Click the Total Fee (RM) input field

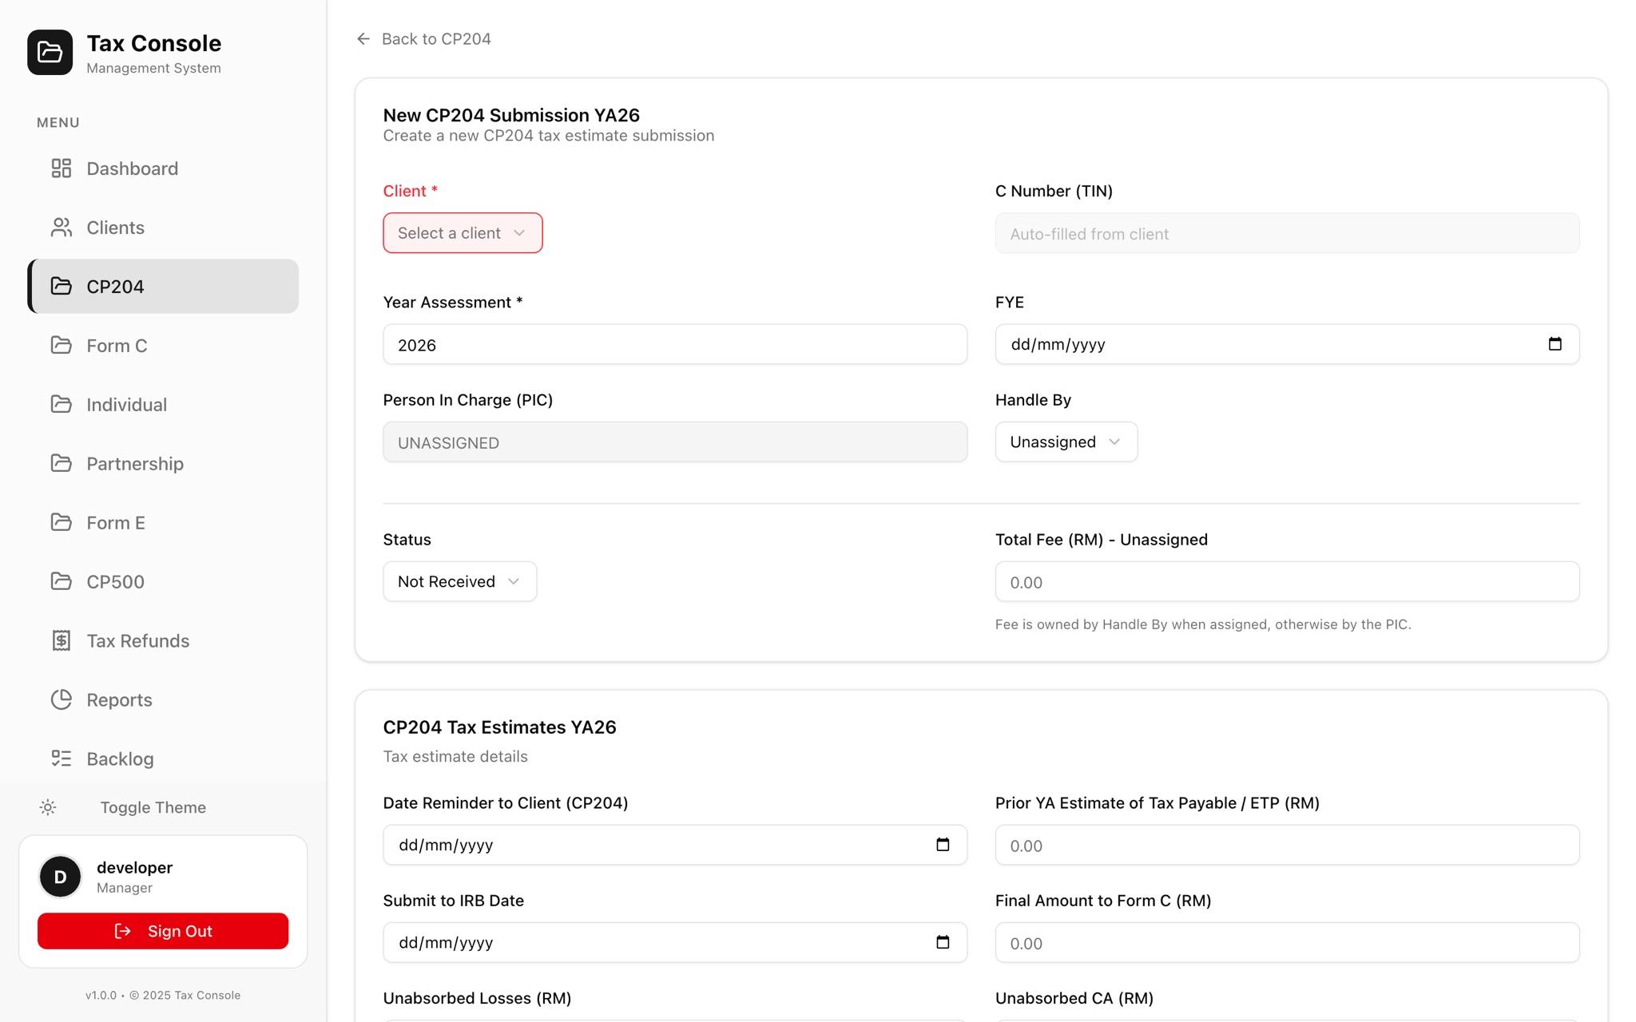1287,581
